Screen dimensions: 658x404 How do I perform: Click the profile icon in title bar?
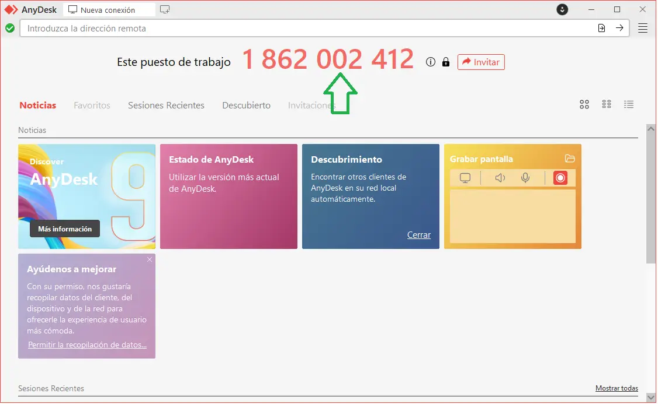tap(562, 9)
